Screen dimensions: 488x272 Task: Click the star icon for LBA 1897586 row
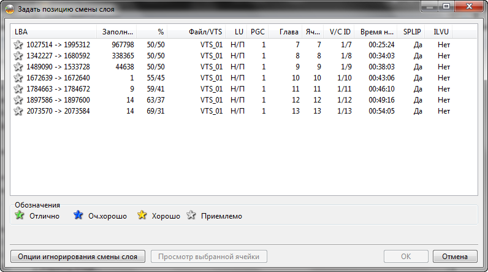[18, 100]
